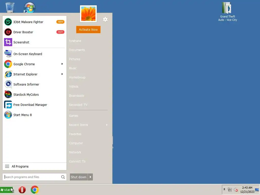
Task: Expand Google Chrome submenu arrow
Action: pyautogui.click(x=62, y=64)
